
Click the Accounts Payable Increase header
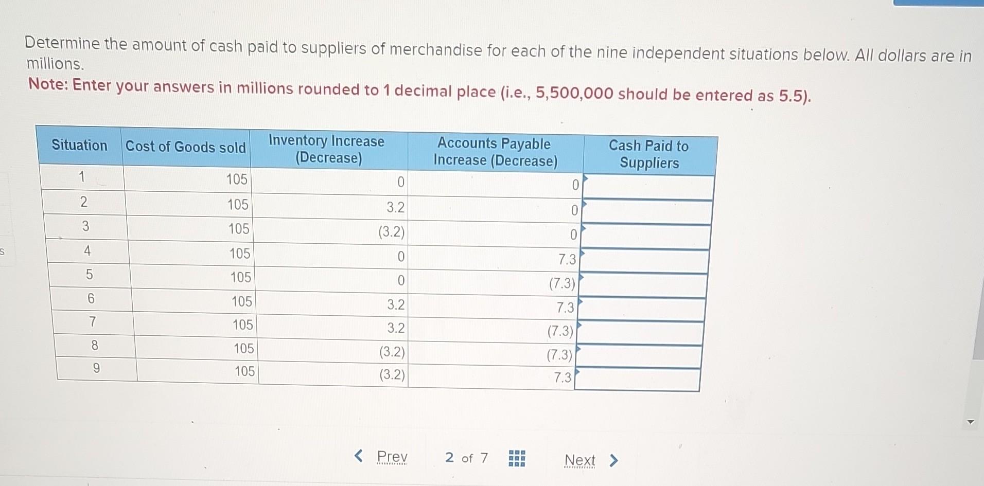click(495, 151)
